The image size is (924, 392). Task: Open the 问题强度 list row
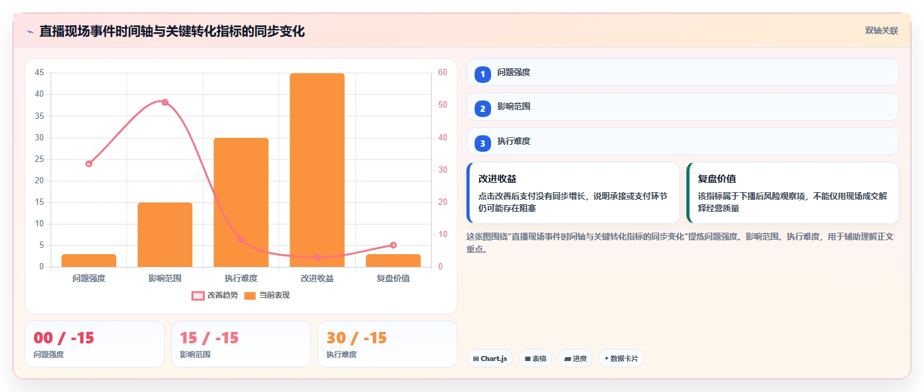[683, 72]
